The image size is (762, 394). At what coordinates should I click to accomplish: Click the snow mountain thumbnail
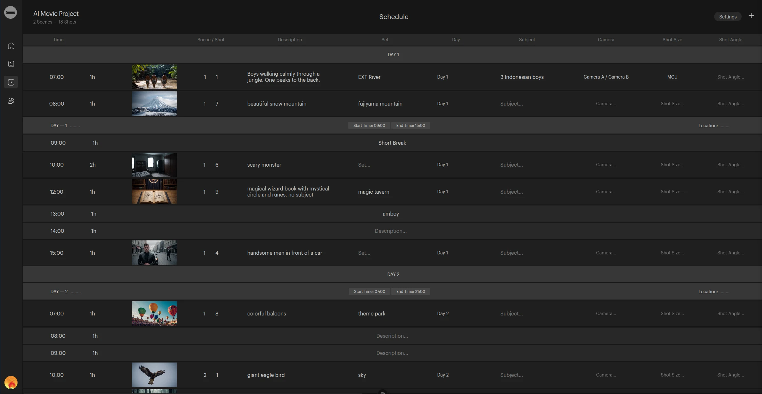(154, 104)
